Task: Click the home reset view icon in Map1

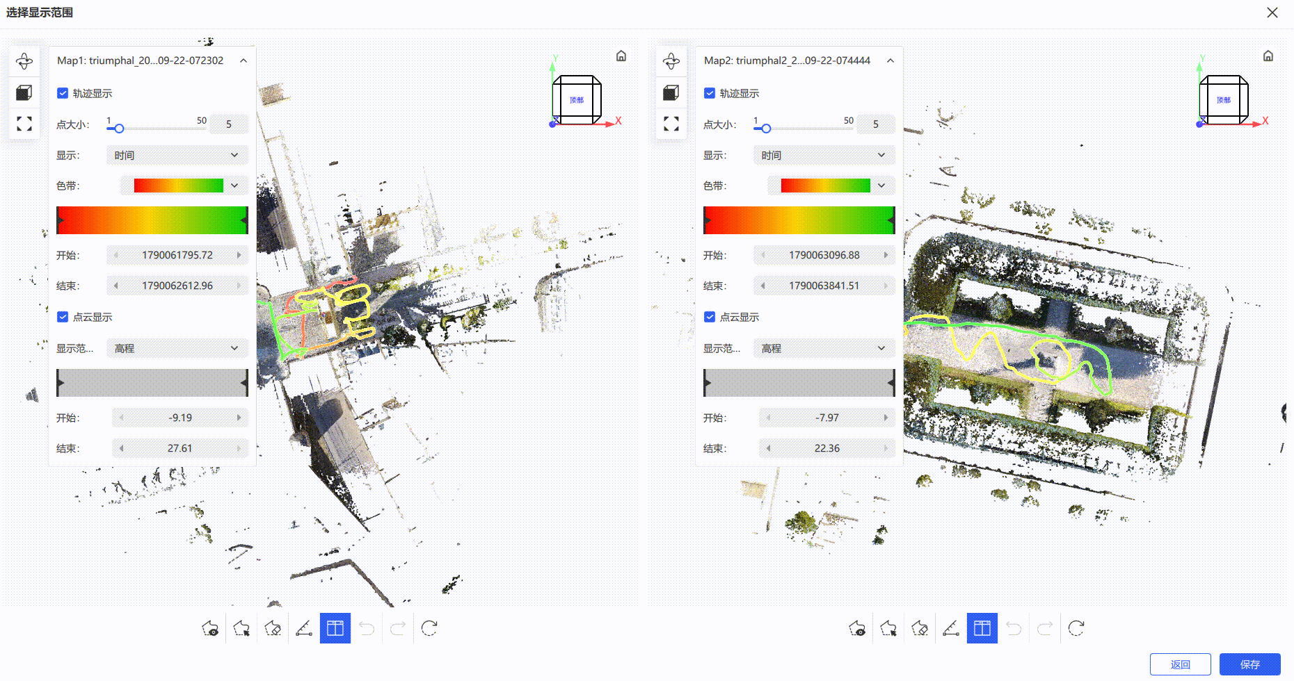Action: coord(621,56)
